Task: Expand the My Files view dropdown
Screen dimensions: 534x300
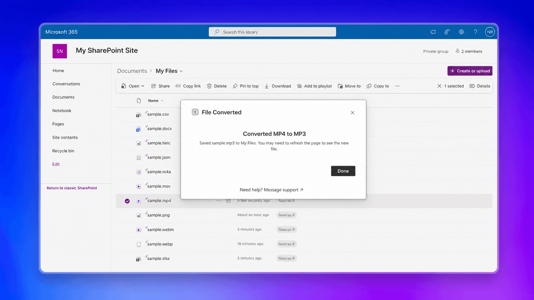Action: coord(181,71)
